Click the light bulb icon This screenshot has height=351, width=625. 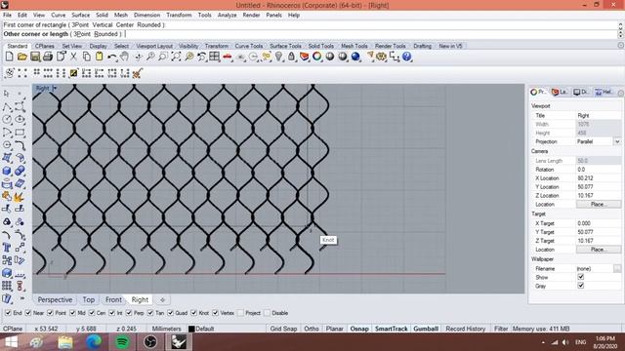click(278, 57)
